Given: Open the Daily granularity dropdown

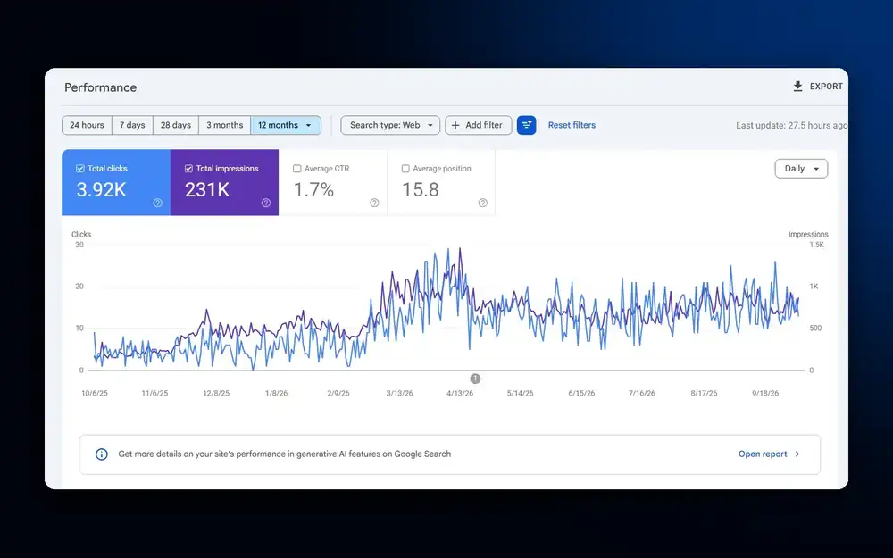Looking at the screenshot, I should tap(801, 169).
